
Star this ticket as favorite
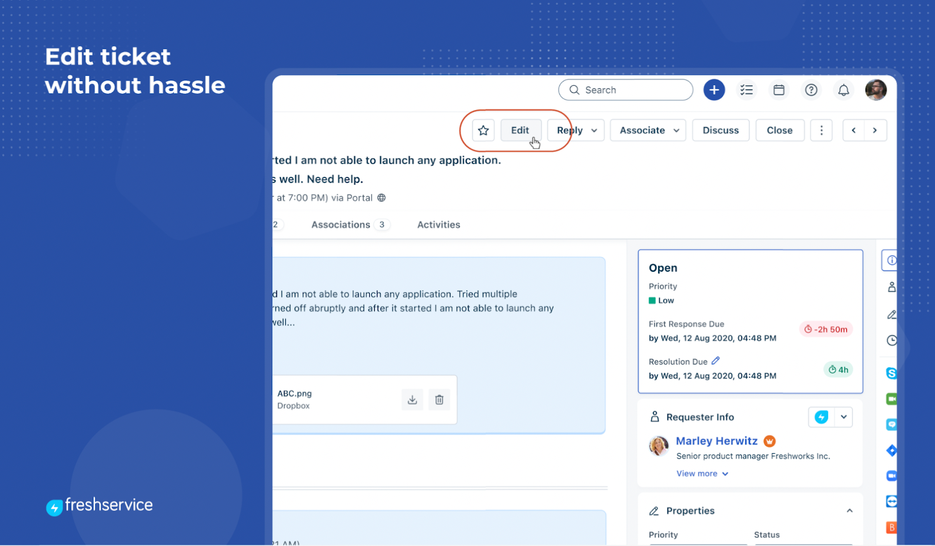483,130
